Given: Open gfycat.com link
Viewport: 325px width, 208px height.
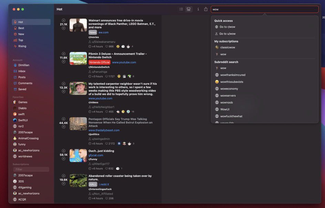Looking at the screenshot, I should tap(96, 155).
